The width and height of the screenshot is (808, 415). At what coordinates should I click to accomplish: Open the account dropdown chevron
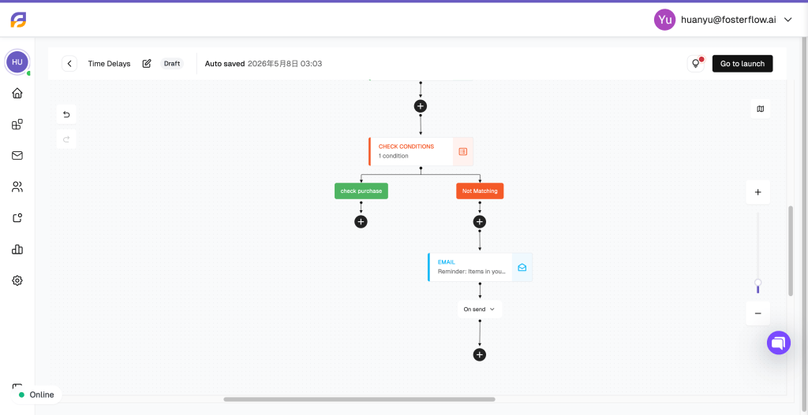pos(787,20)
